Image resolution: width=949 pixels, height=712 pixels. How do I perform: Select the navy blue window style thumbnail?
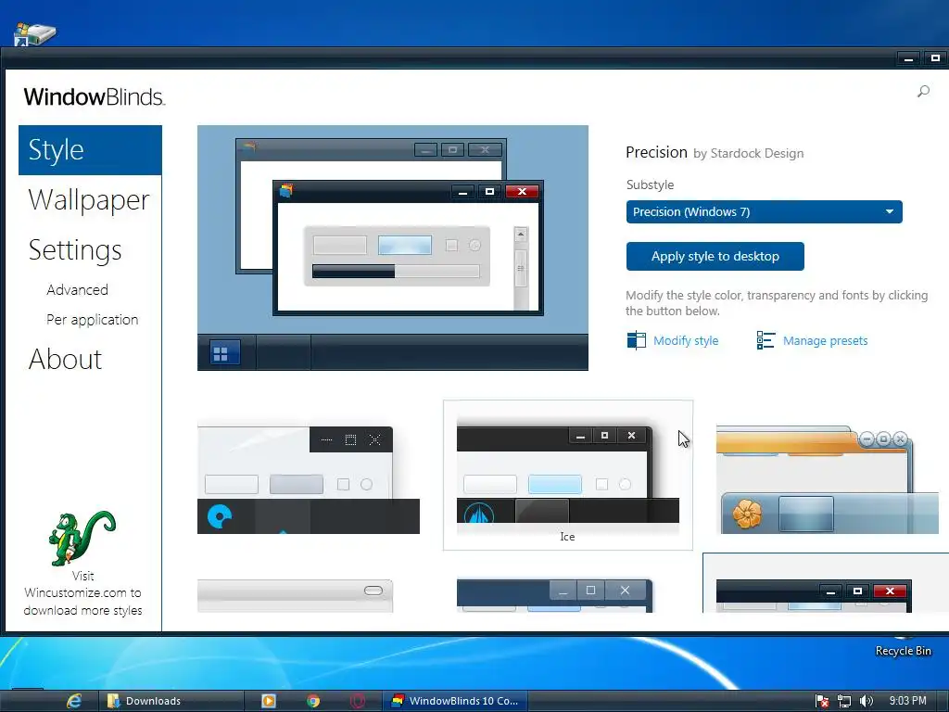coord(555,596)
